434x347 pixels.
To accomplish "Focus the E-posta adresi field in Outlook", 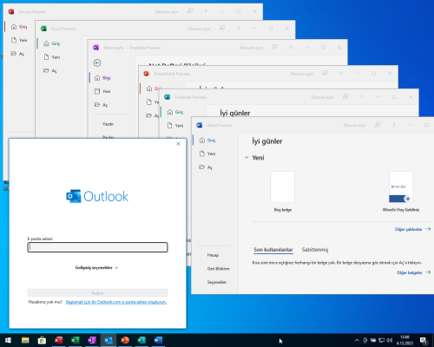I will coord(97,247).
